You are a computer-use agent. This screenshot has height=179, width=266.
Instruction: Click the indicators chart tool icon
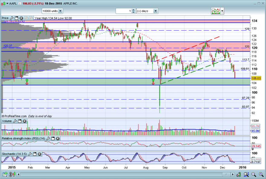(216, 11)
